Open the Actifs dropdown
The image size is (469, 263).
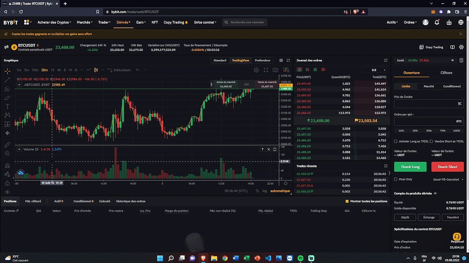click(x=392, y=22)
